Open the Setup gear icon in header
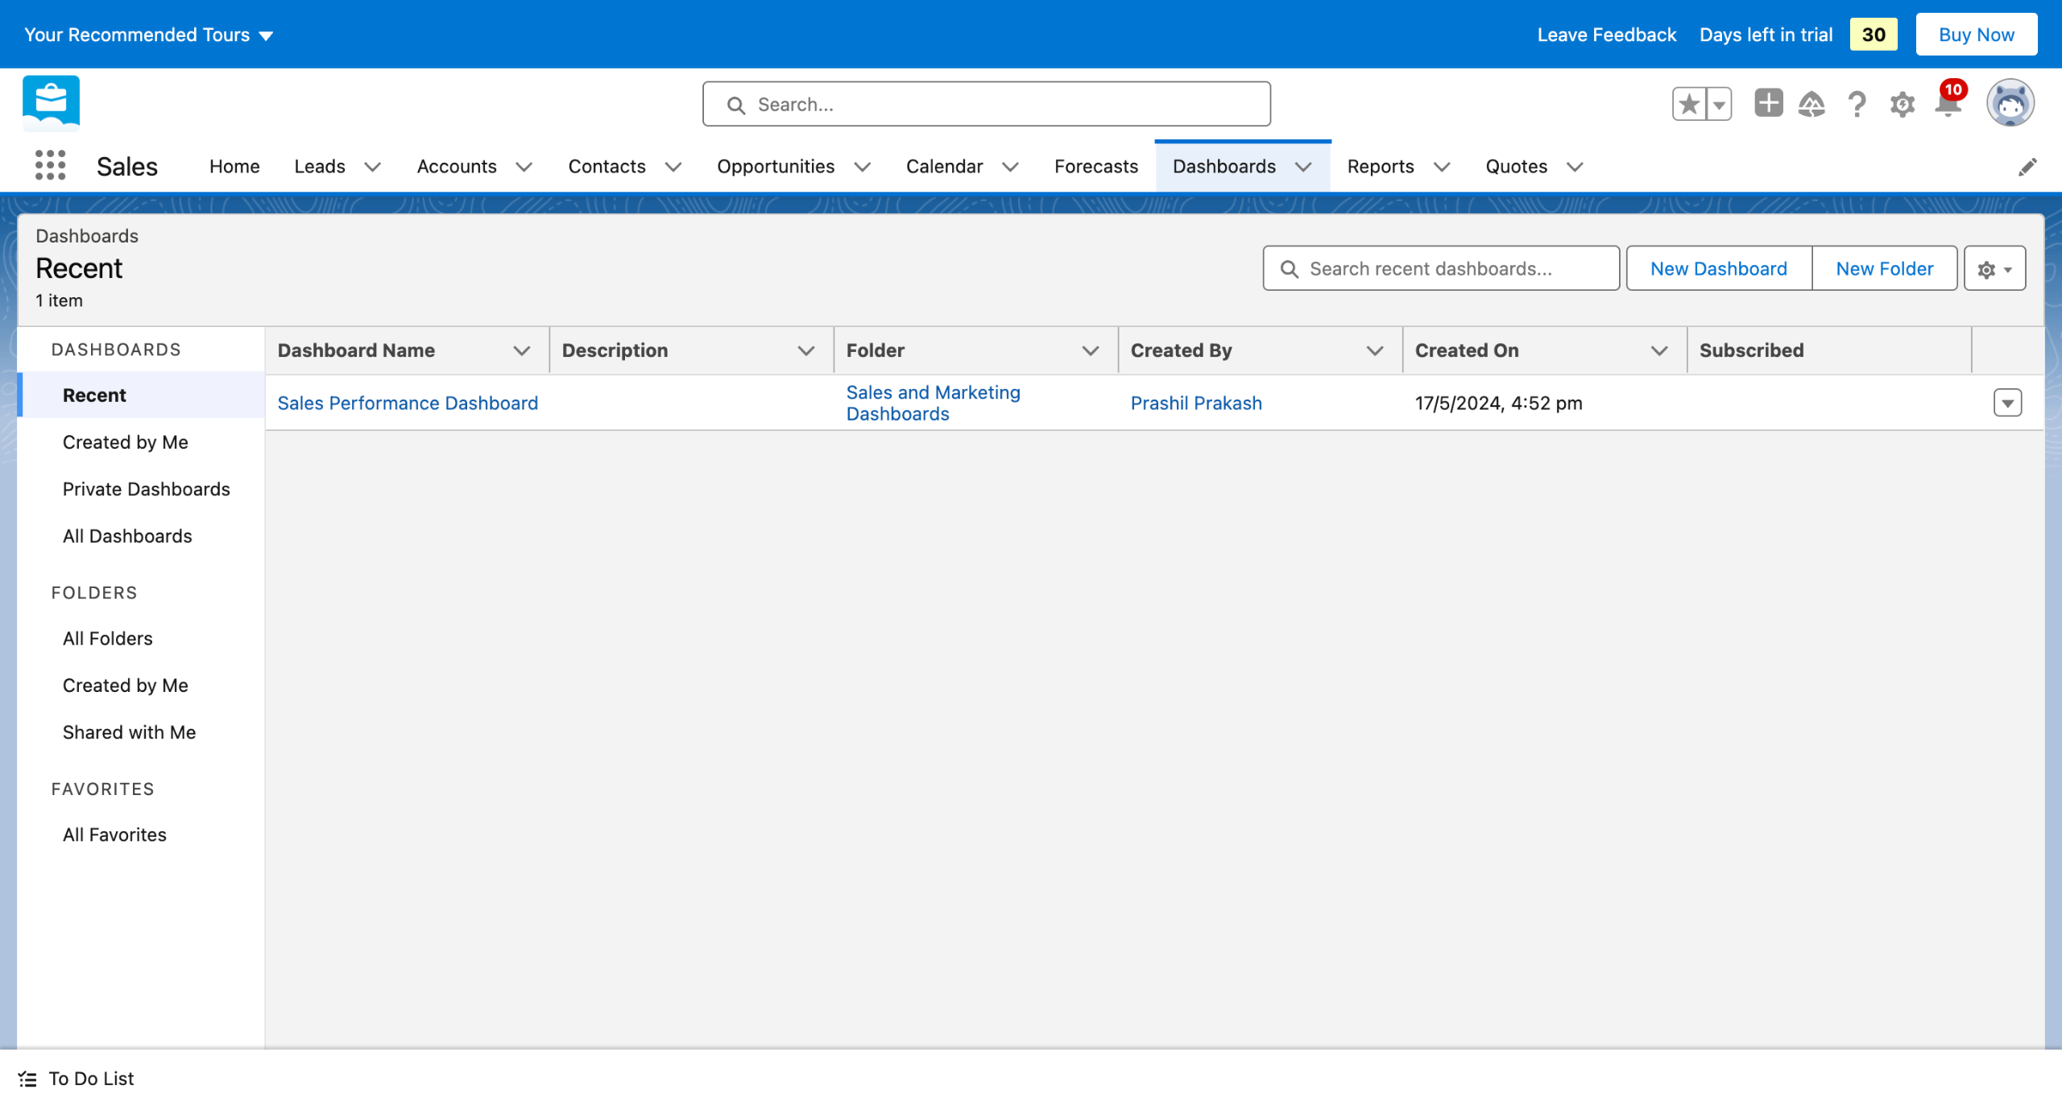The height and width of the screenshot is (1106, 2062). click(1902, 104)
